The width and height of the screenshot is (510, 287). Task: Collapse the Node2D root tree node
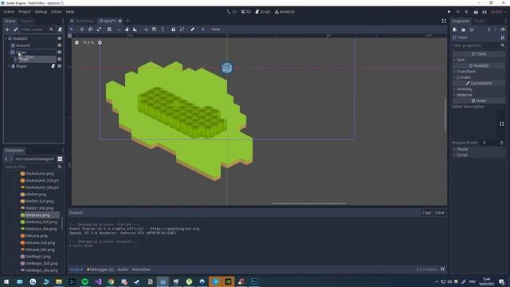pyautogui.click(x=6, y=38)
